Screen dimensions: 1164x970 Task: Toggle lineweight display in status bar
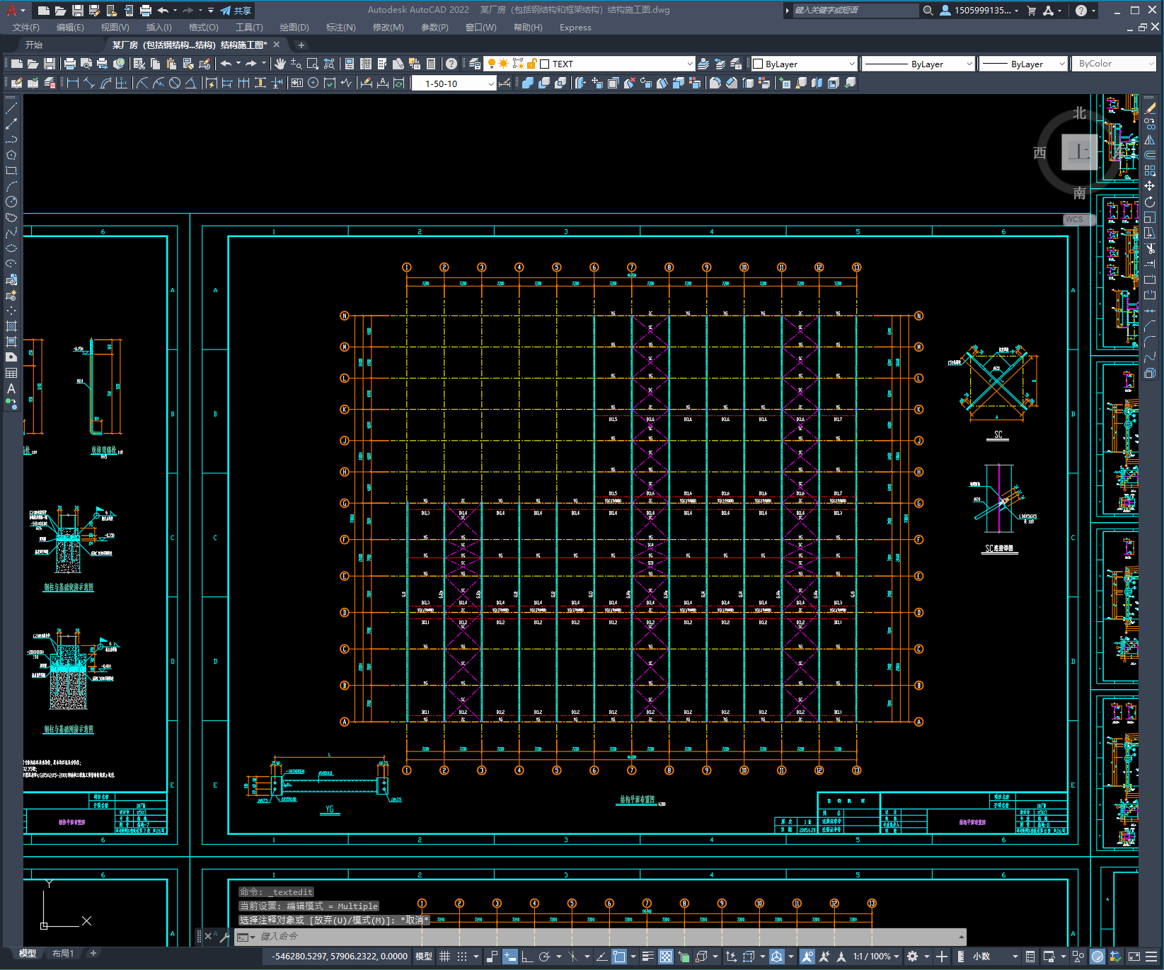pyautogui.click(x=647, y=956)
